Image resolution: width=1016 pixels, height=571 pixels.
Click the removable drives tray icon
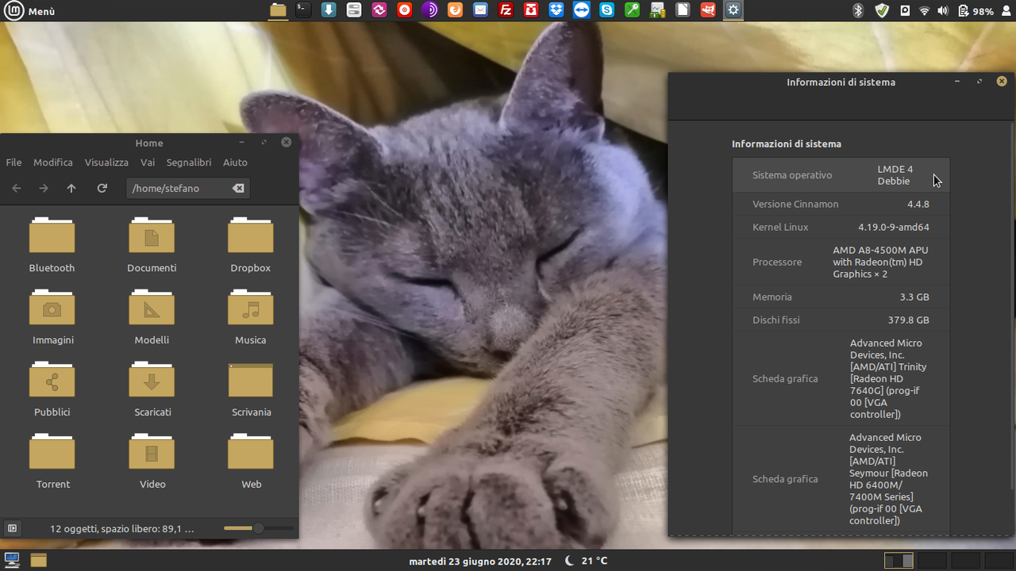click(905, 11)
